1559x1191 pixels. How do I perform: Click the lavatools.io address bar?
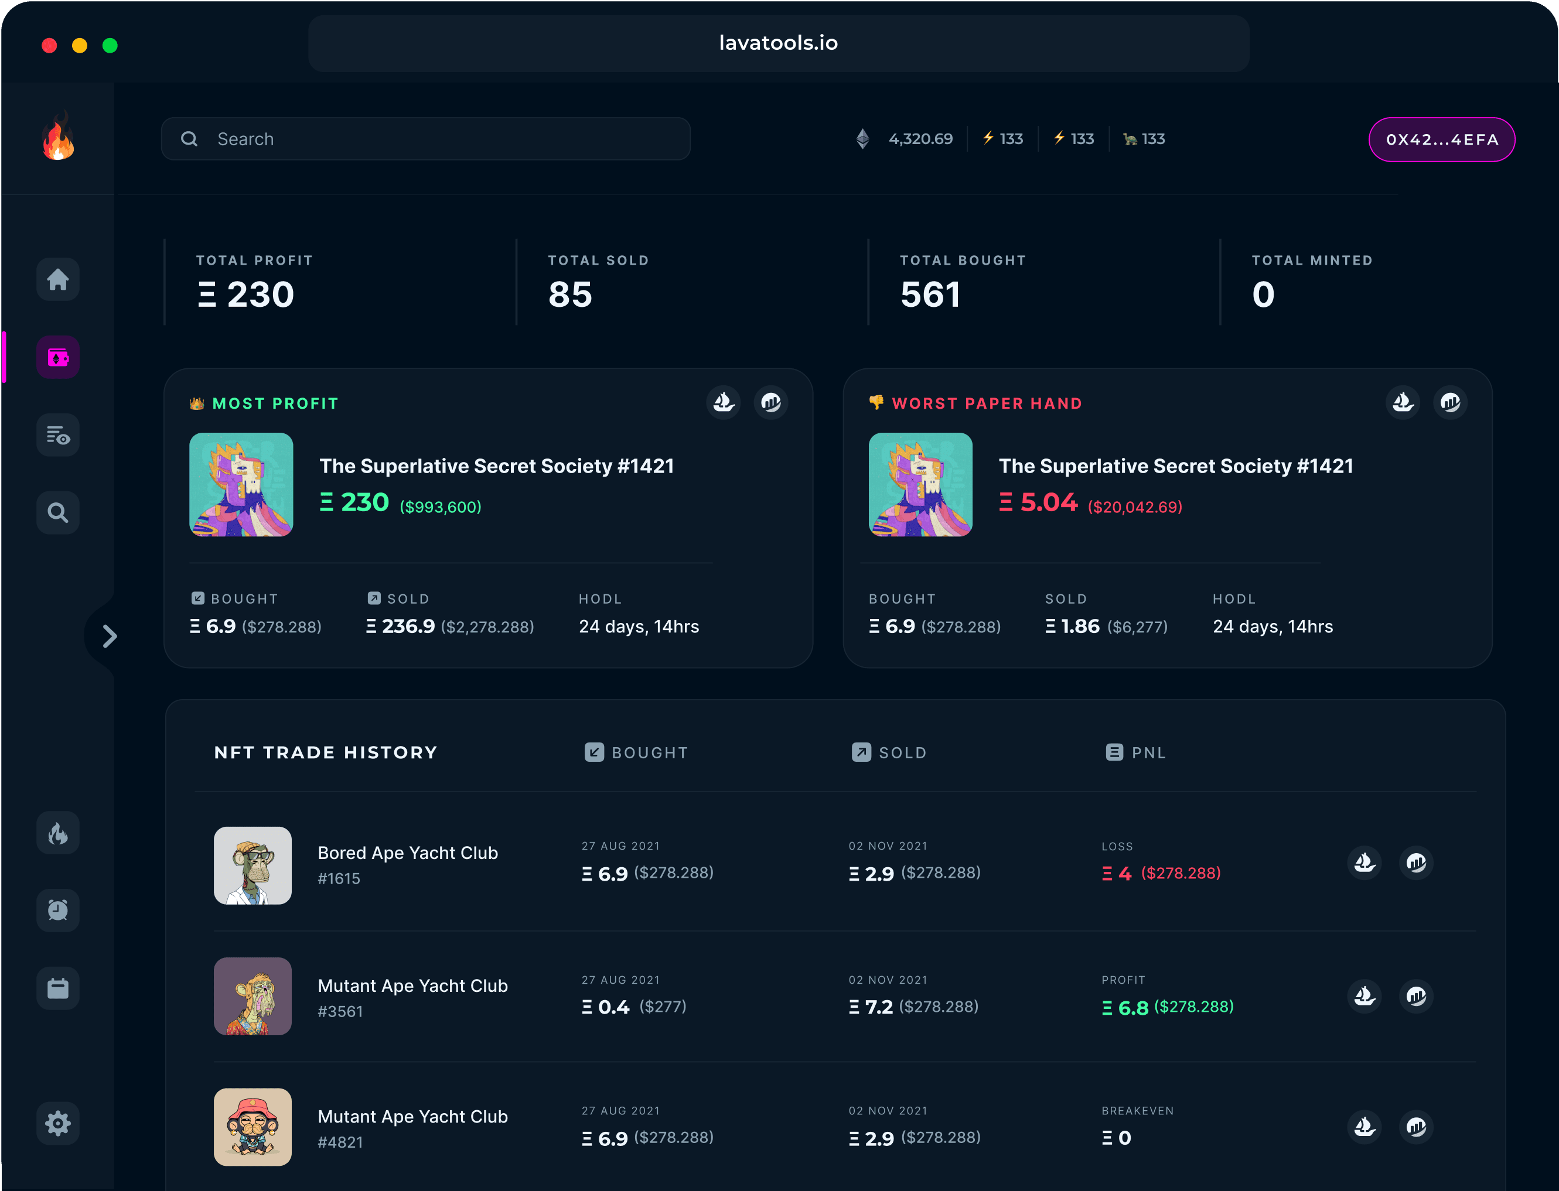coord(779,43)
